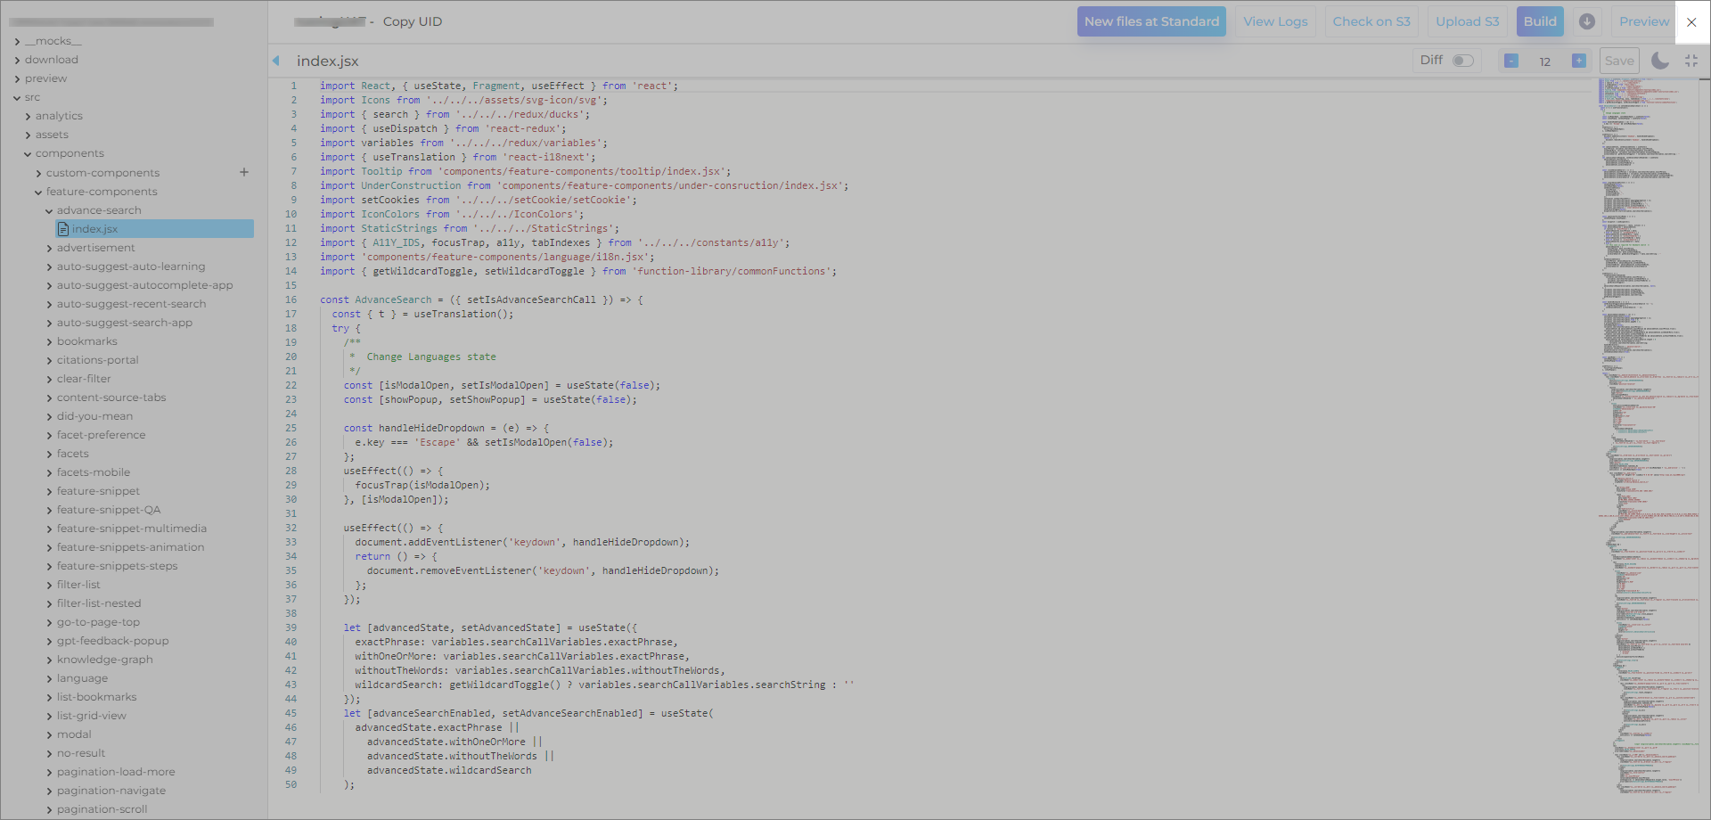Viewport: 1711px width, 820px height.
Task: Collapse the src folder
Action: 32,97
